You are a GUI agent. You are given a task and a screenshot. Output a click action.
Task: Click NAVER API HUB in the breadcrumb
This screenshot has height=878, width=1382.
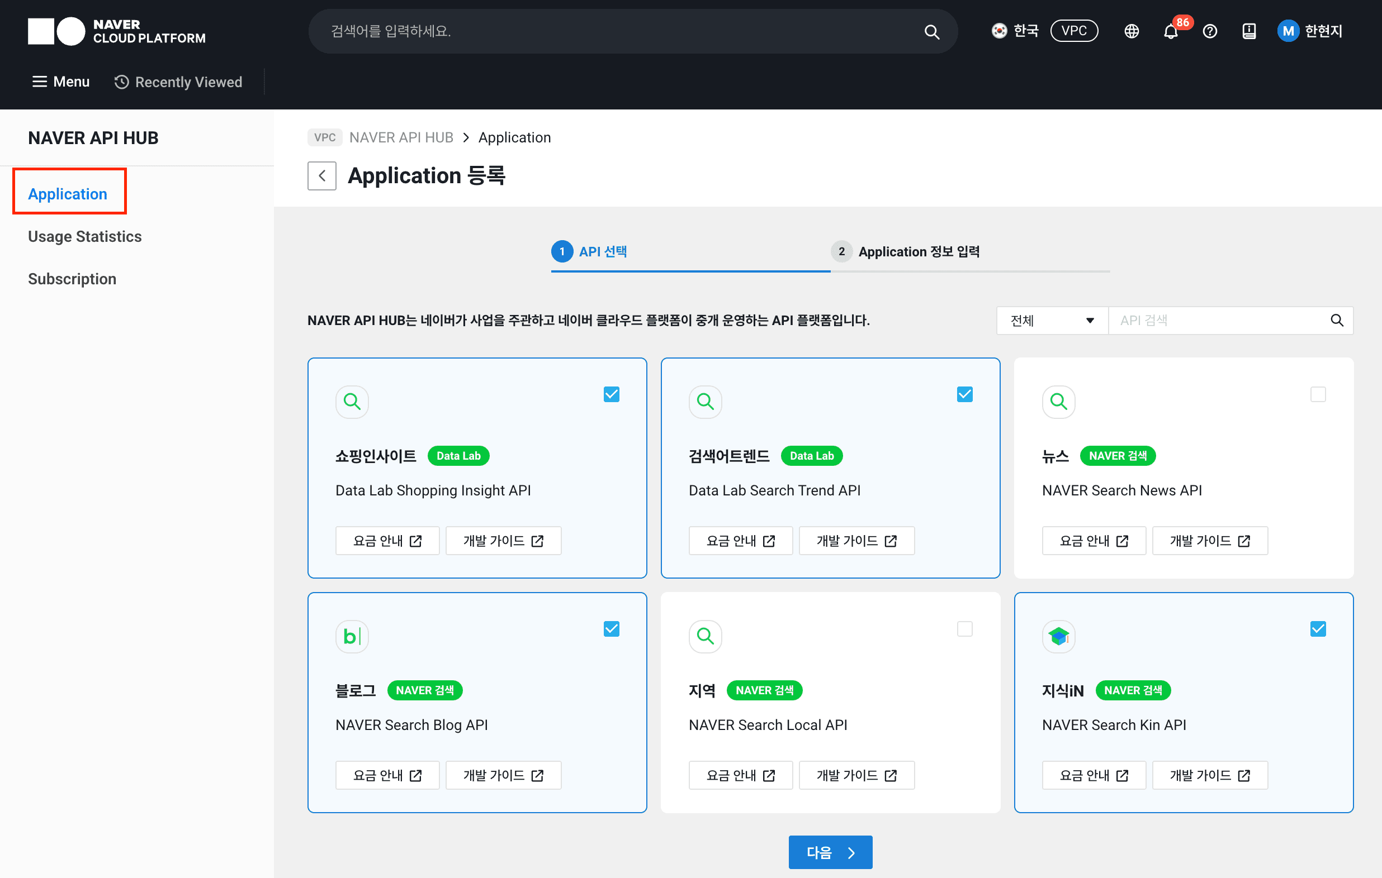[x=401, y=137]
